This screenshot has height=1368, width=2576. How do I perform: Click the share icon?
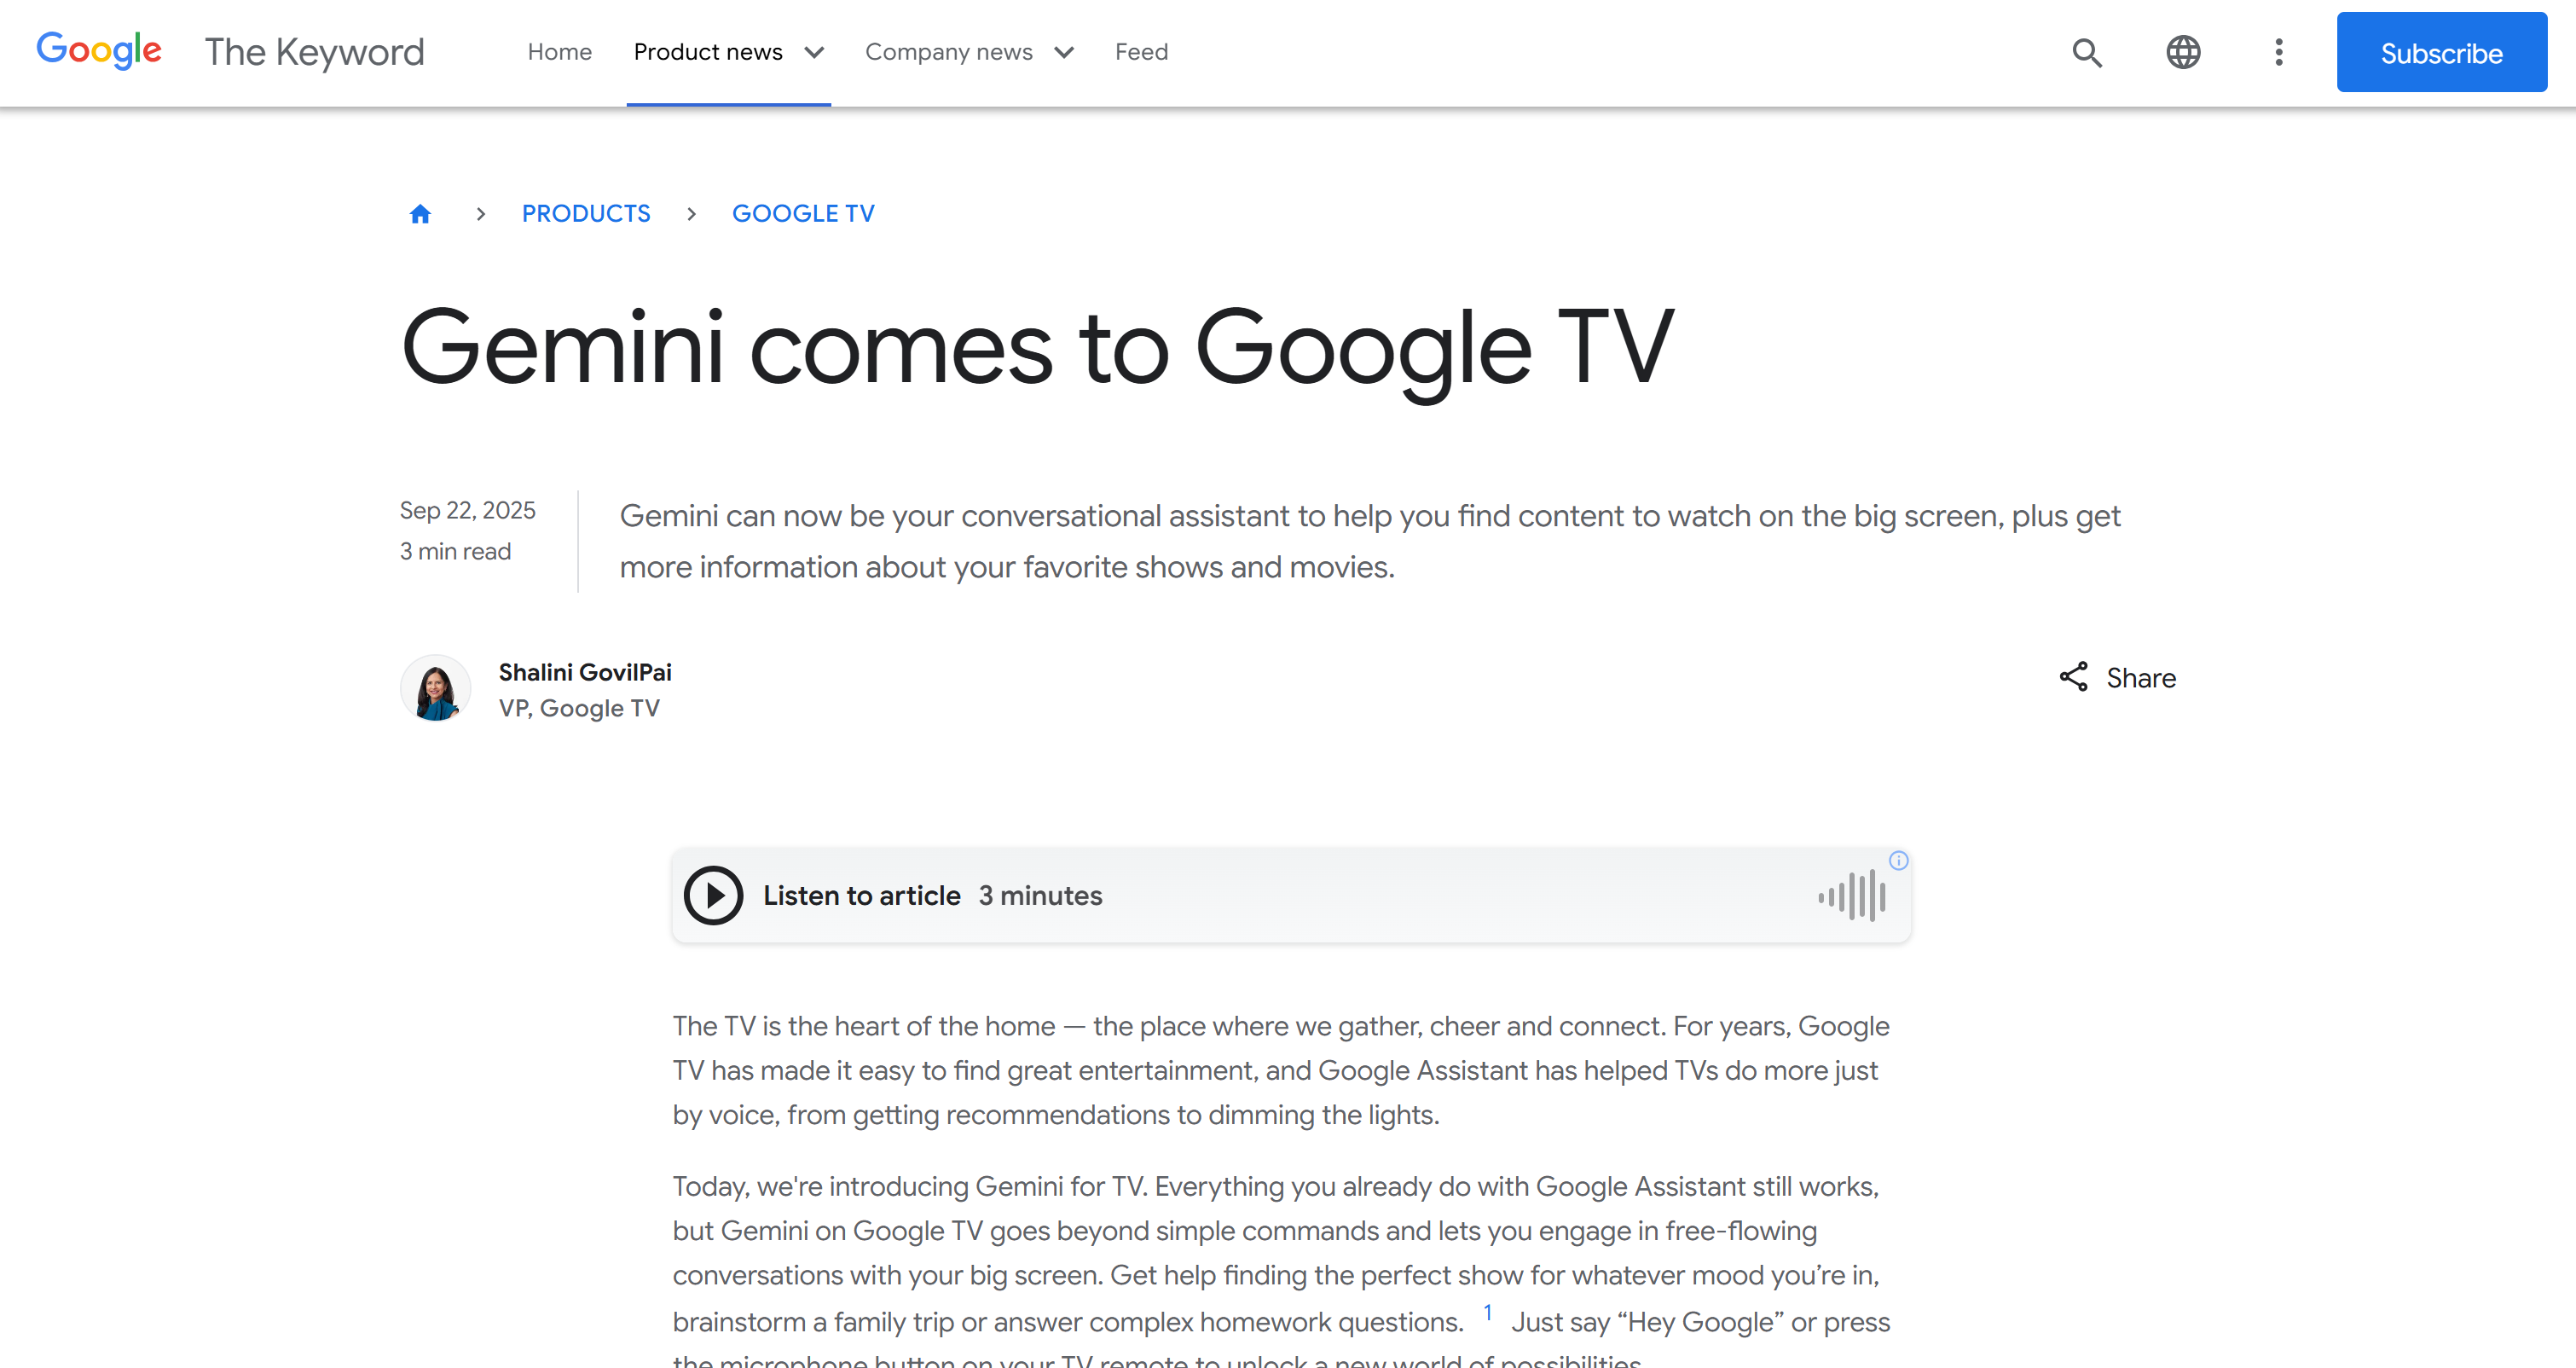point(2074,677)
